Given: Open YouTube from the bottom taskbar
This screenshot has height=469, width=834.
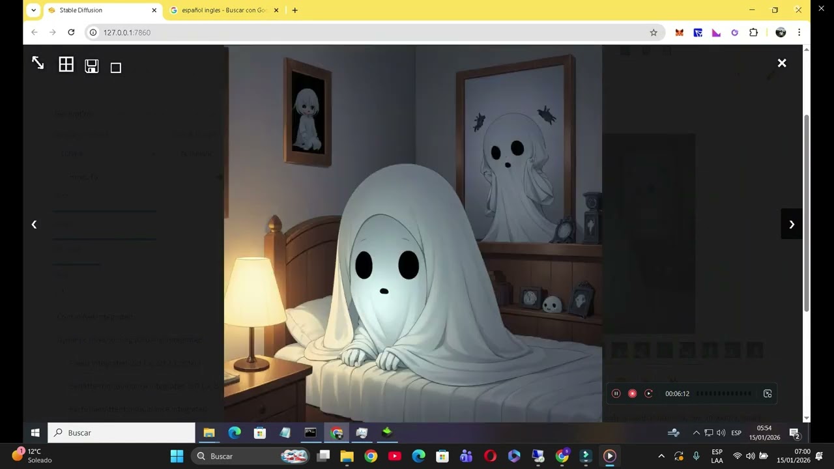Looking at the screenshot, I should pos(395,456).
